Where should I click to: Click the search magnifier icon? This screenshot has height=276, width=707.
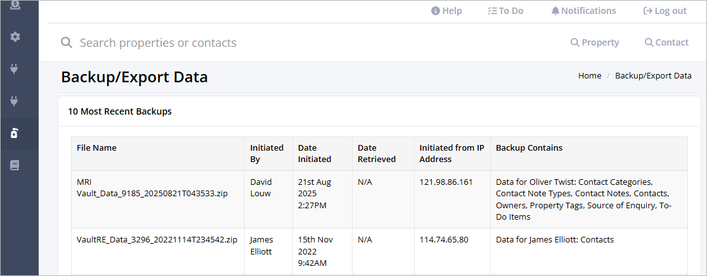67,43
